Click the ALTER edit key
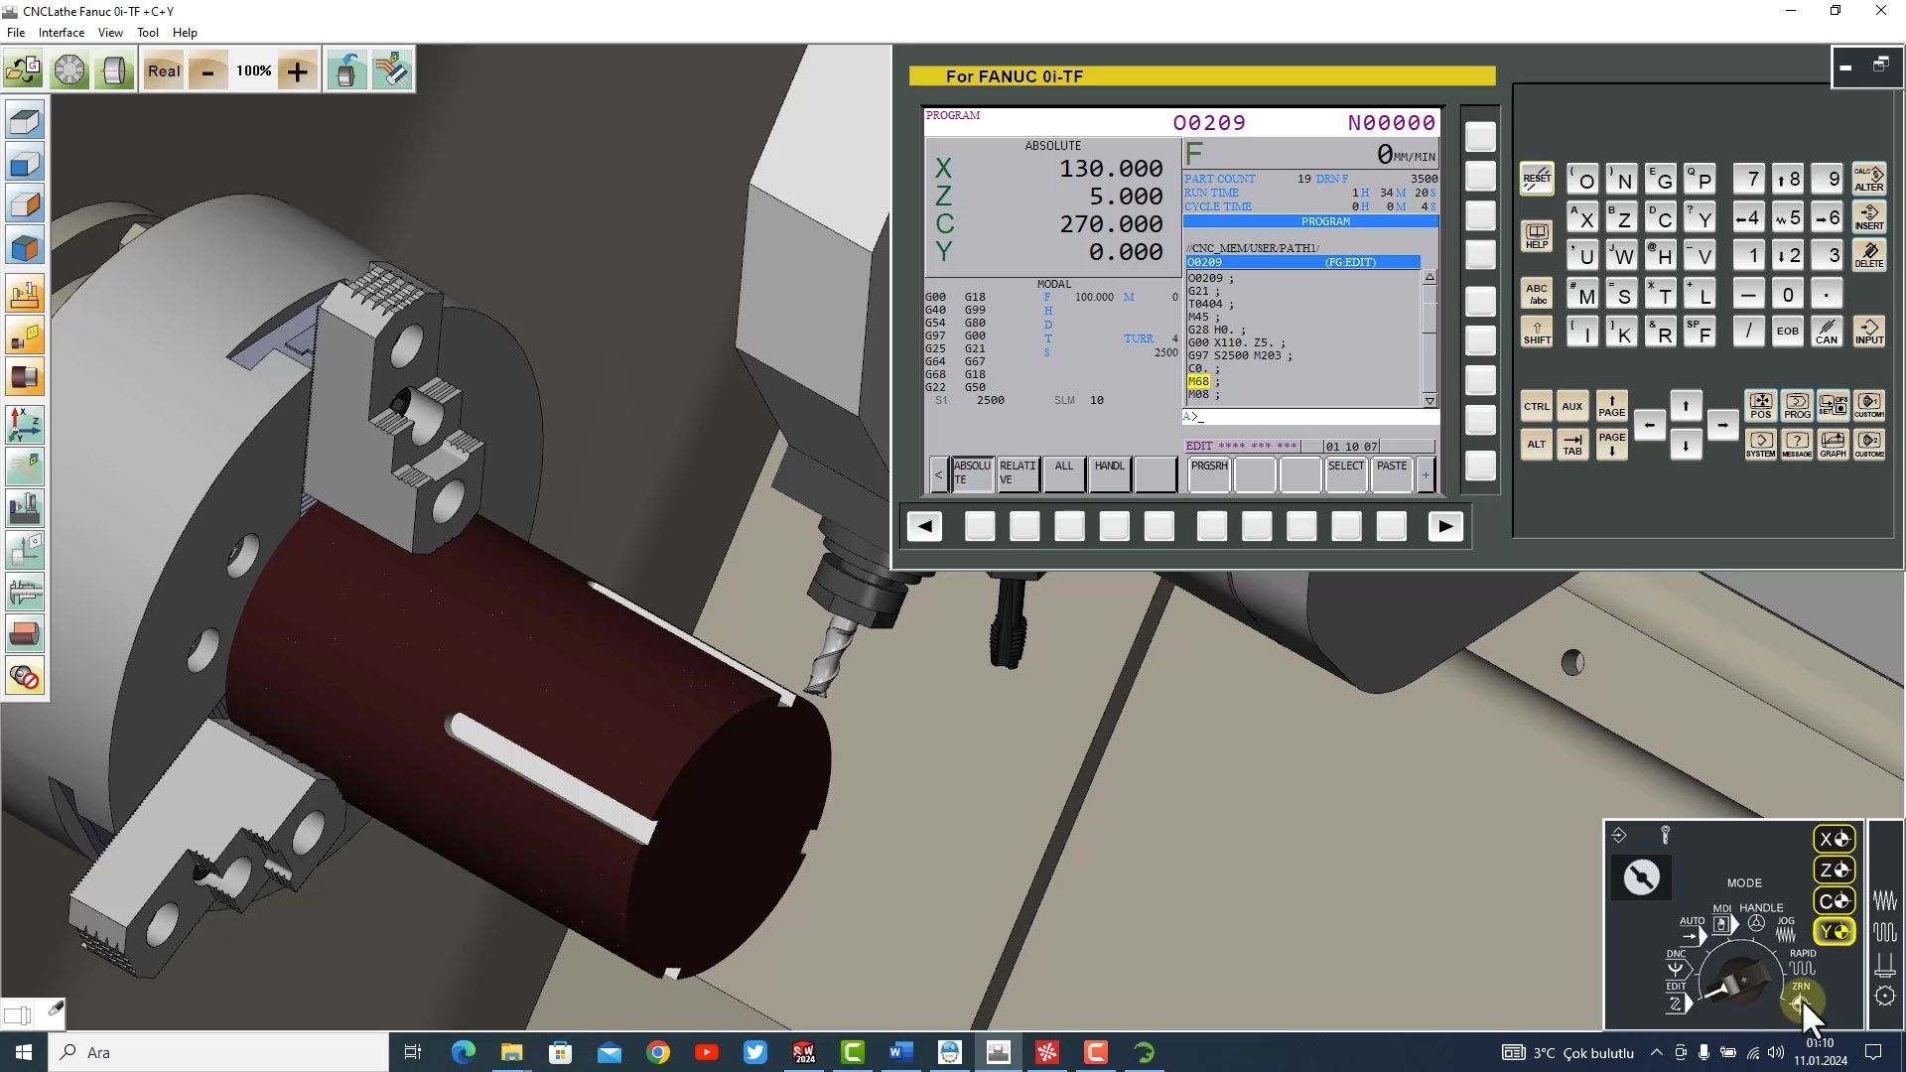Image resolution: width=1906 pixels, height=1072 pixels. (1869, 179)
